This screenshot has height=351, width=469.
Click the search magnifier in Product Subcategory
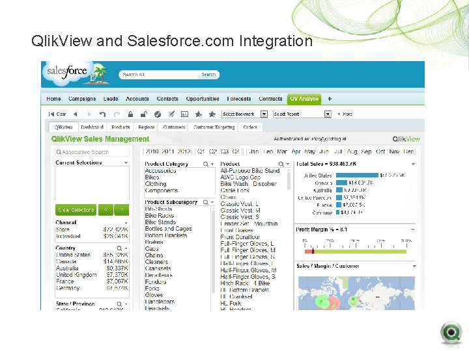(x=205, y=202)
